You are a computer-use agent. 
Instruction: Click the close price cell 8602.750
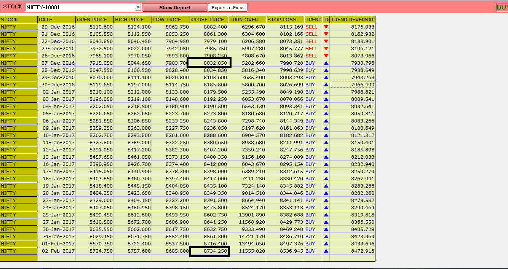pos(209,215)
